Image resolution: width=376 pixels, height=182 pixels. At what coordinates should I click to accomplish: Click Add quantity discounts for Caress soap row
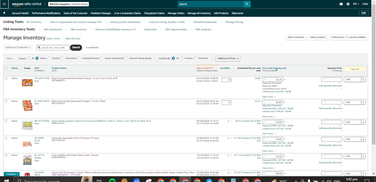click(331, 145)
